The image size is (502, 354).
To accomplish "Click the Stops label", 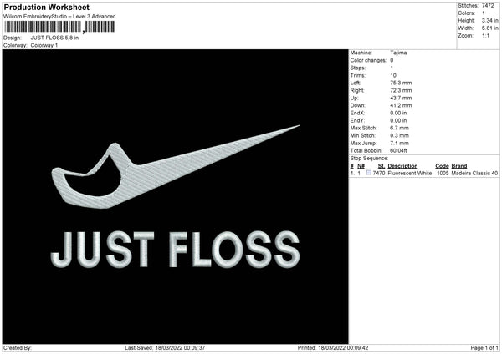I will [357, 68].
